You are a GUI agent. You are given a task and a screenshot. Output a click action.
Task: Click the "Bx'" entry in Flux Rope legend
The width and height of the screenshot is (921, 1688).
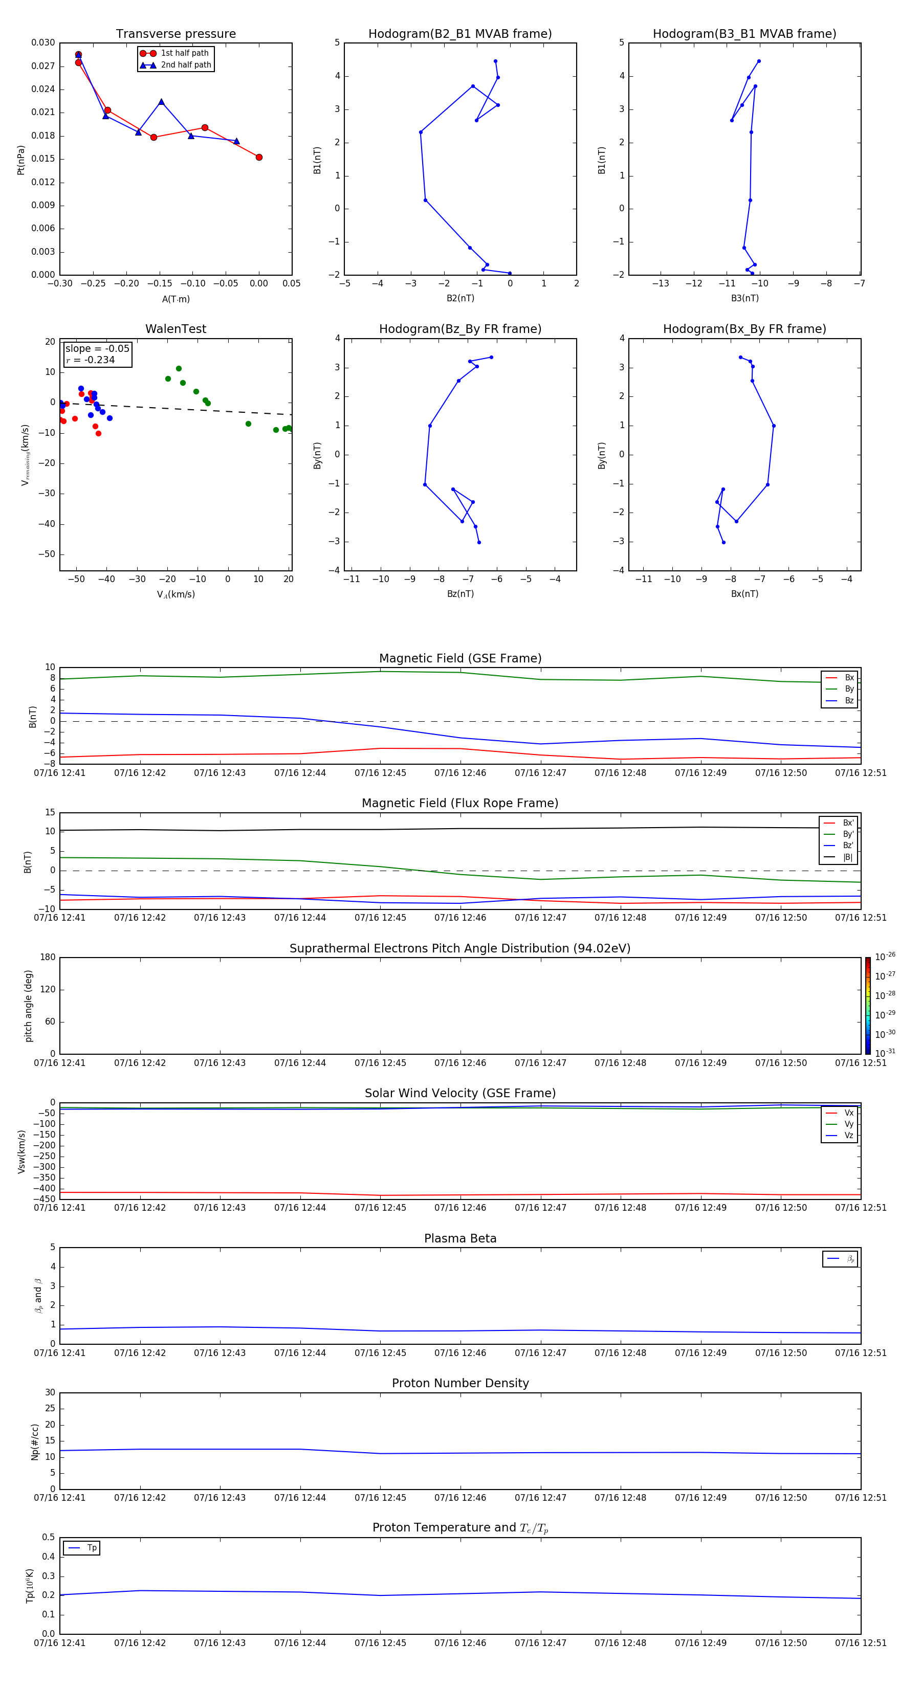click(x=839, y=823)
